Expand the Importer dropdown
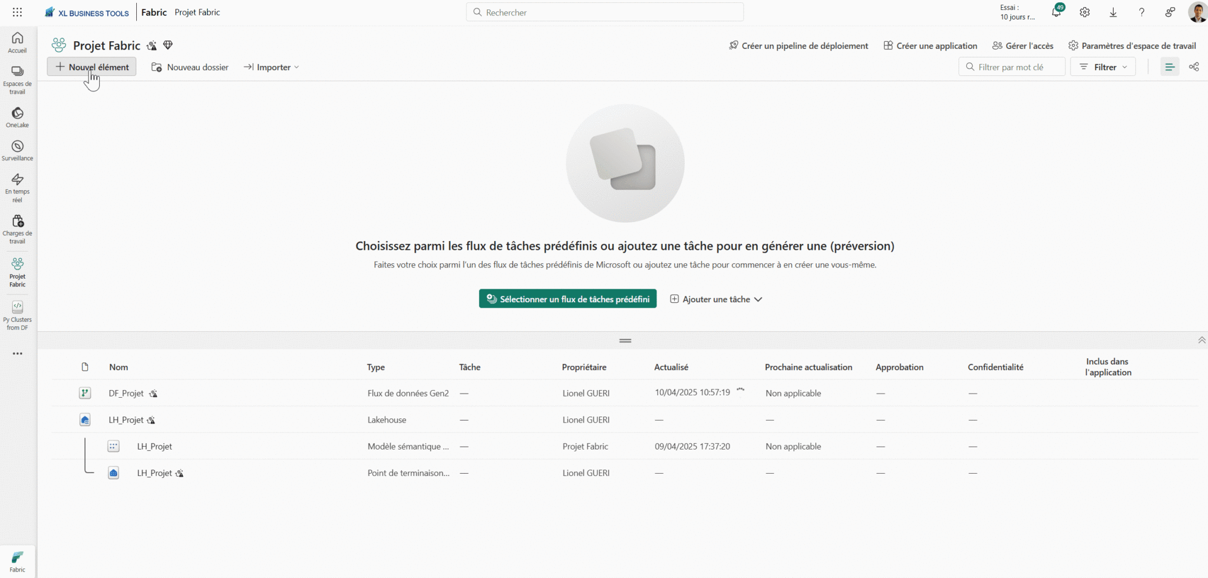Screen dimensions: 1208x578 pyautogui.click(x=271, y=67)
